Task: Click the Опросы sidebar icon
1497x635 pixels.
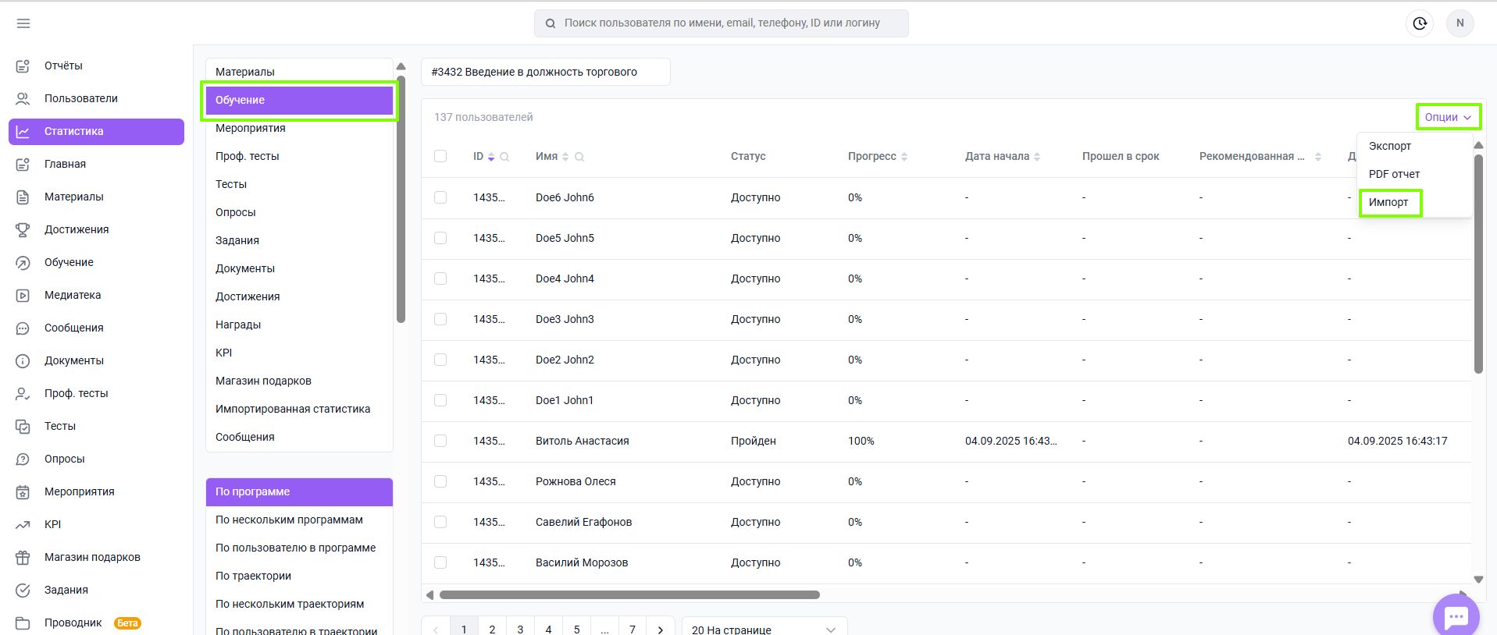Action: tap(23, 459)
